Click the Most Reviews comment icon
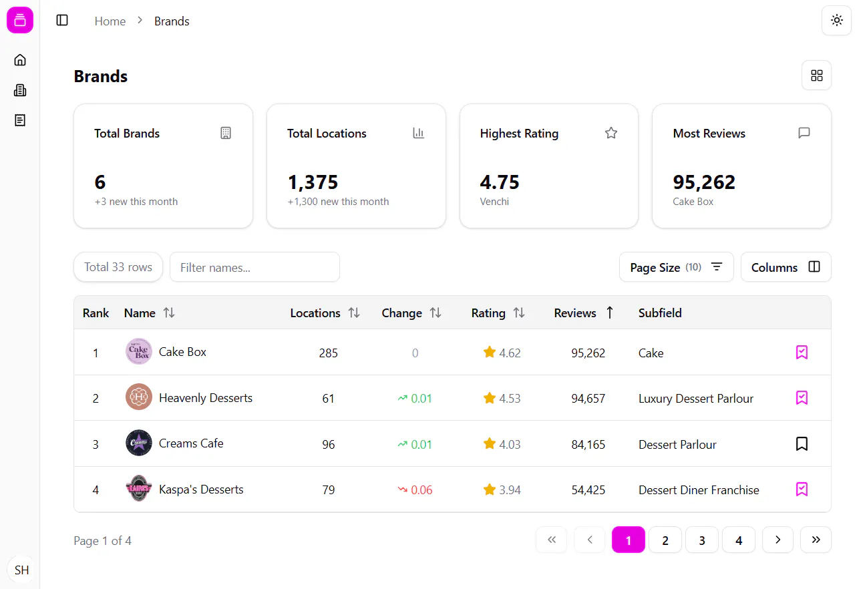Screen dimensions: 865x589 click(x=804, y=133)
